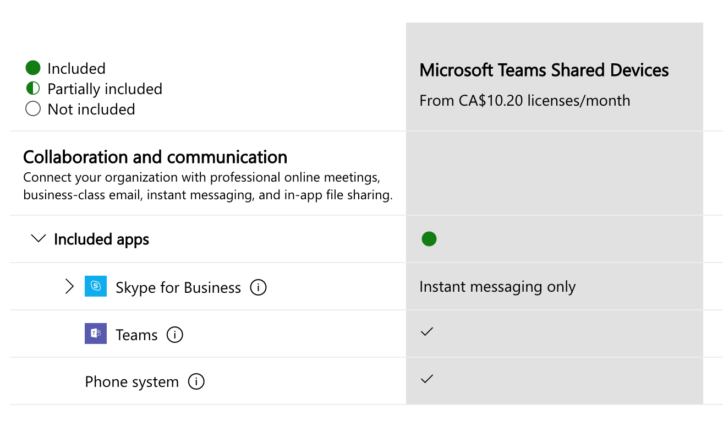The image size is (723, 437).
Task: Click the From CA$10.20 licenses/month price
Action: pos(525,101)
